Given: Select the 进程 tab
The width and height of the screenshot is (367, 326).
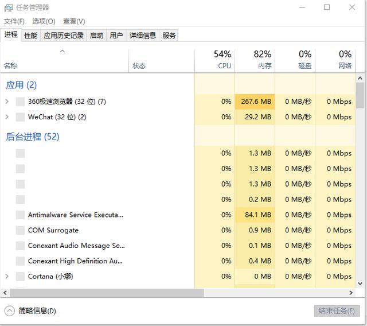Looking at the screenshot, I should tap(11, 35).
